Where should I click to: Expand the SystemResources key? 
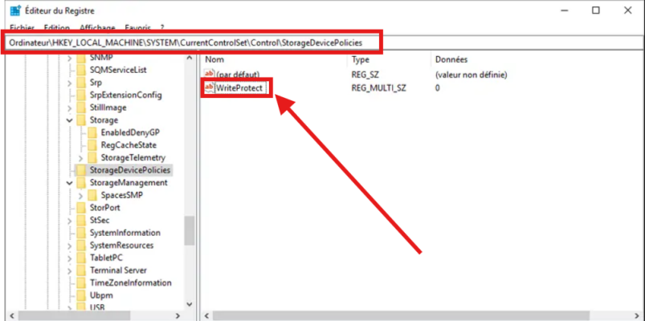70,246
